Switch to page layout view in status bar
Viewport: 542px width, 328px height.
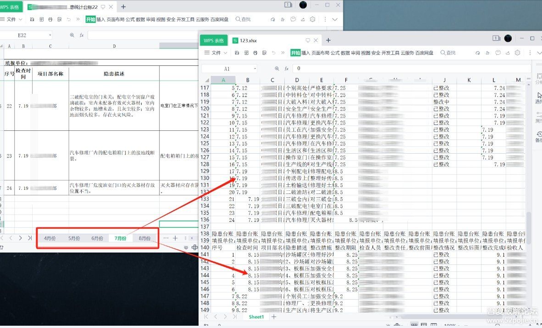click(424, 325)
